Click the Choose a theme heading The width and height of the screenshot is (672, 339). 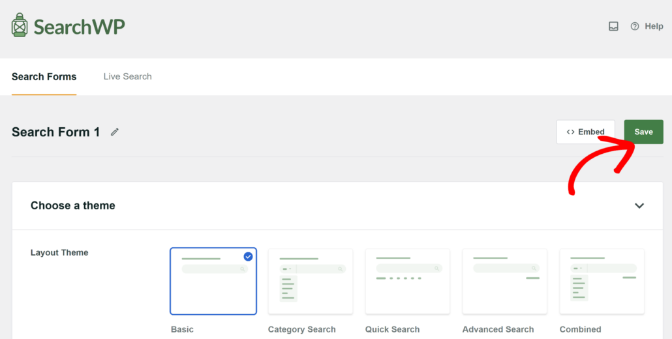tap(73, 205)
